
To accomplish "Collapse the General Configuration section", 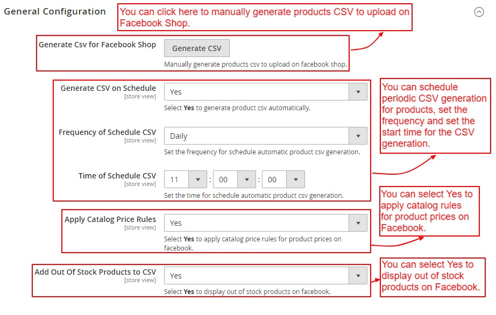I will (x=479, y=12).
